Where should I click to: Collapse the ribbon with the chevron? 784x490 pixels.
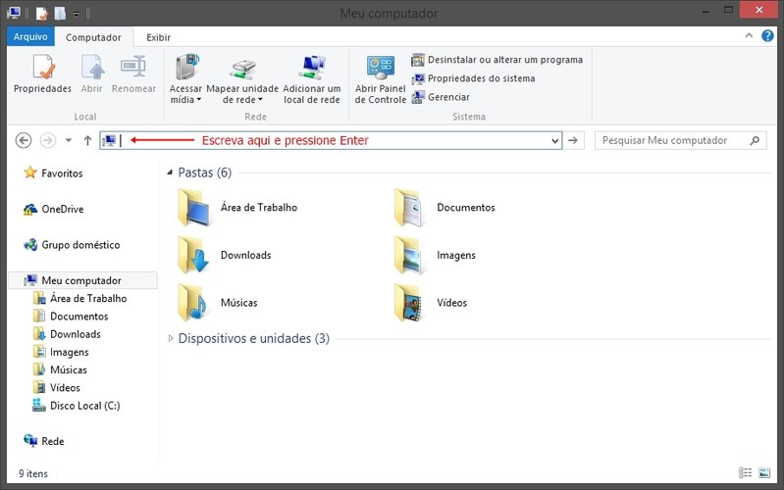(x=749, y=35)
